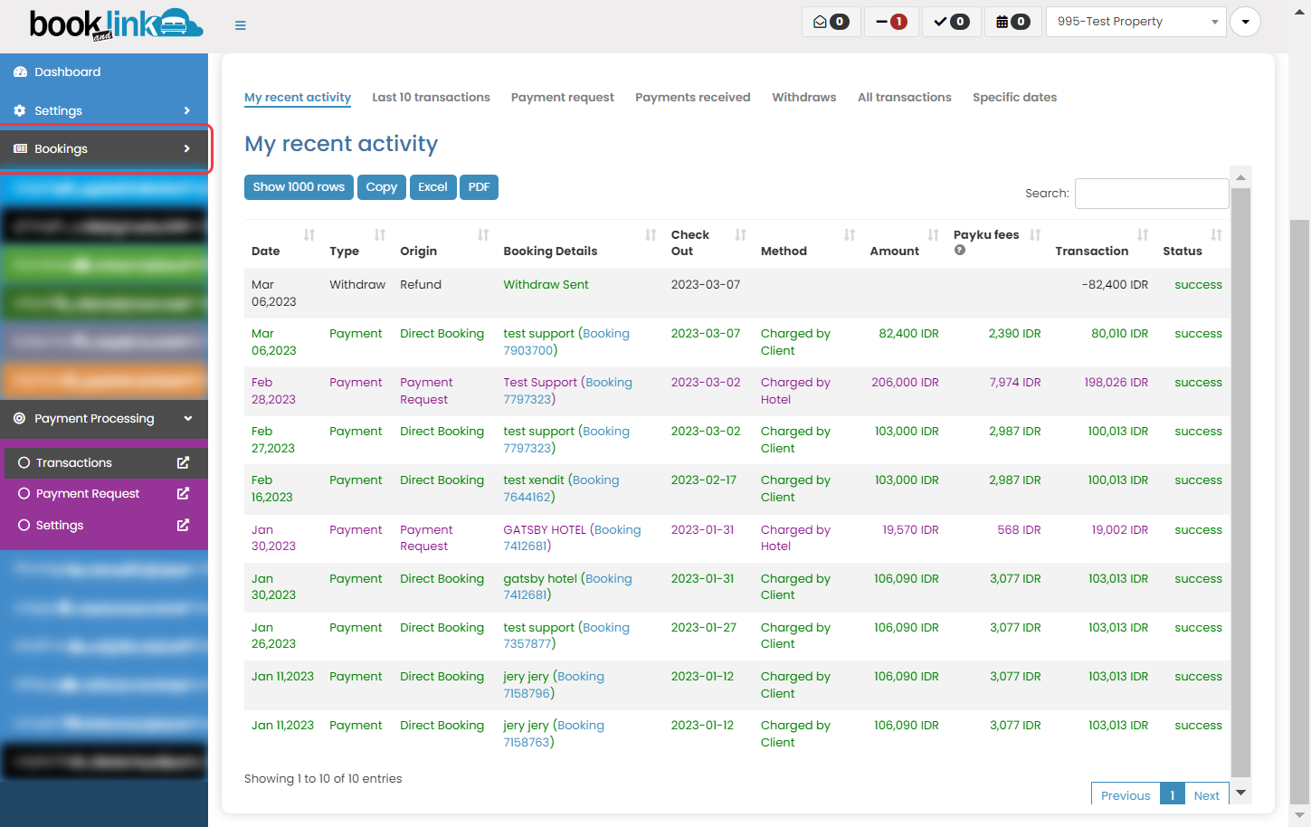Screen dimensions: 1311x827
Task: Sort by Booking Details column arrows
Action: [651, 235]
